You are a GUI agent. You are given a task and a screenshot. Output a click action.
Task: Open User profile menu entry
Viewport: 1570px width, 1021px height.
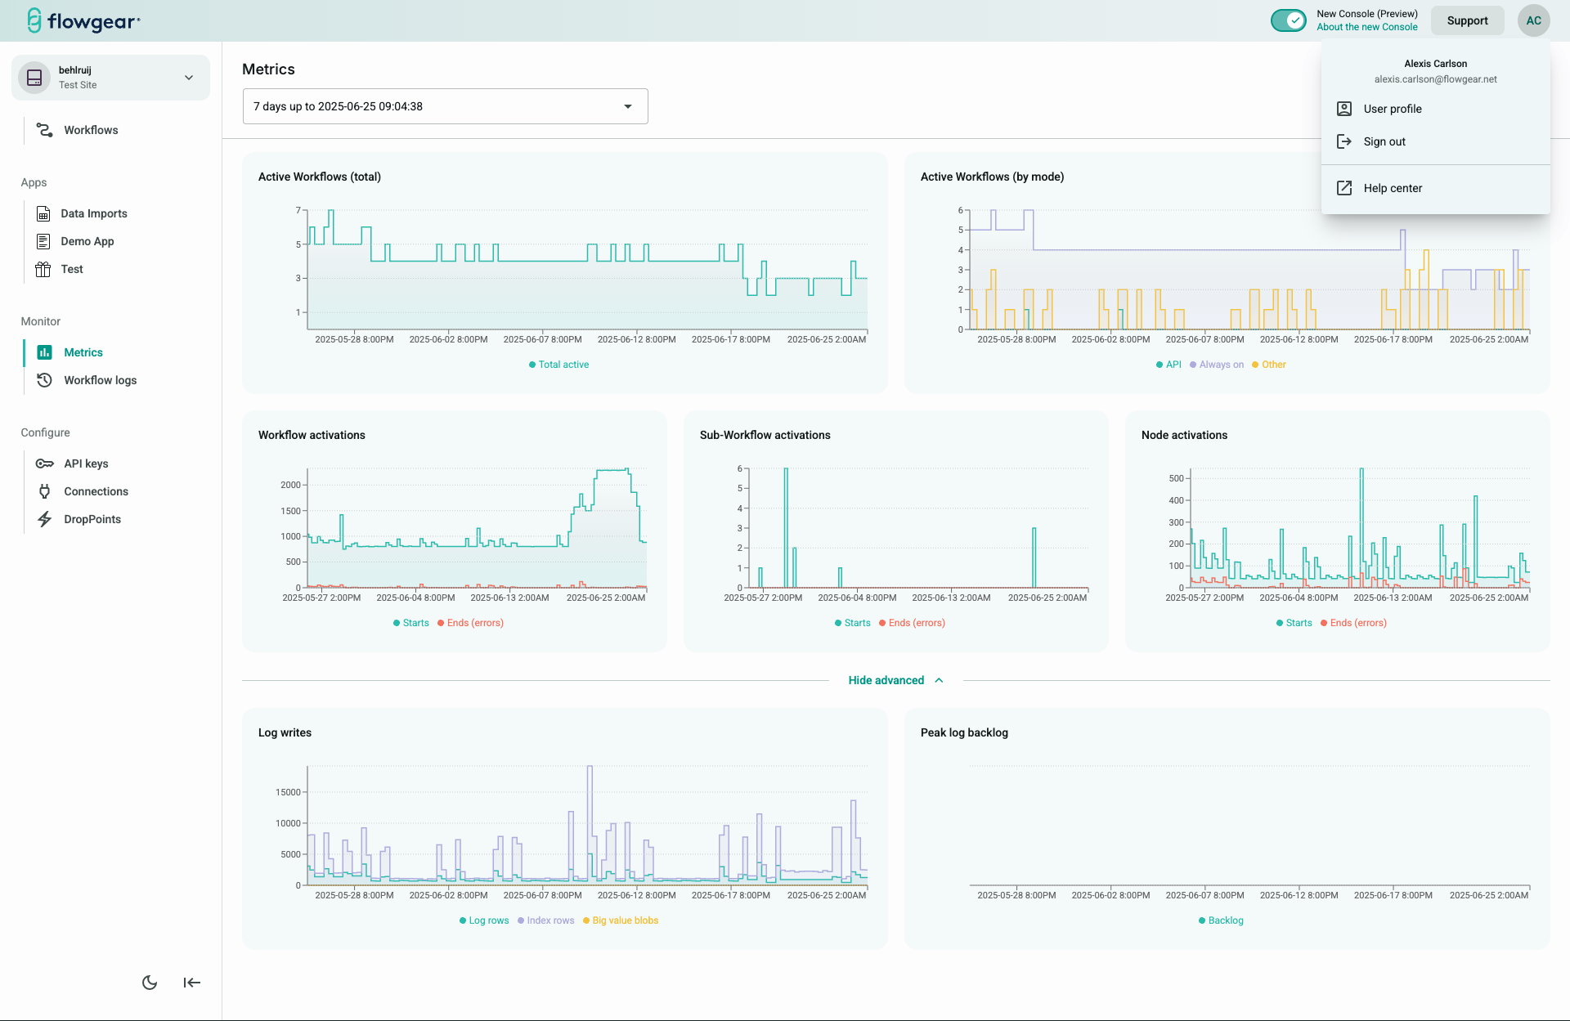pos(1392,109)
